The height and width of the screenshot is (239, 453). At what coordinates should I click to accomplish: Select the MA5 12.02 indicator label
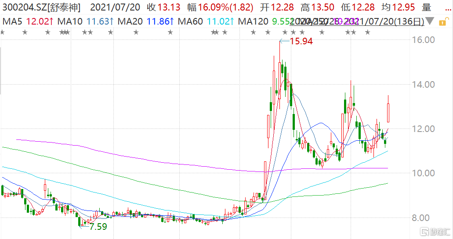pos(28,21)
